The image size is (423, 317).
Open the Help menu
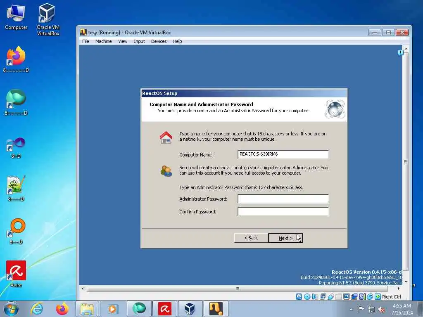point(177,41)
